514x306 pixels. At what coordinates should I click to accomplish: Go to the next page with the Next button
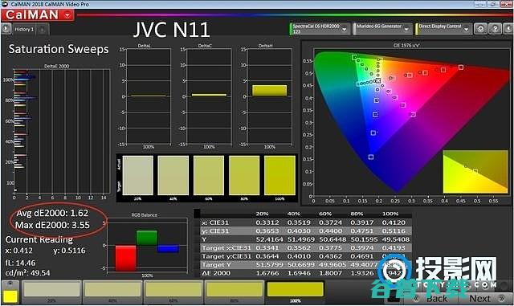(486, 299)
